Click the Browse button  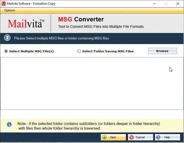click(162, 51)
